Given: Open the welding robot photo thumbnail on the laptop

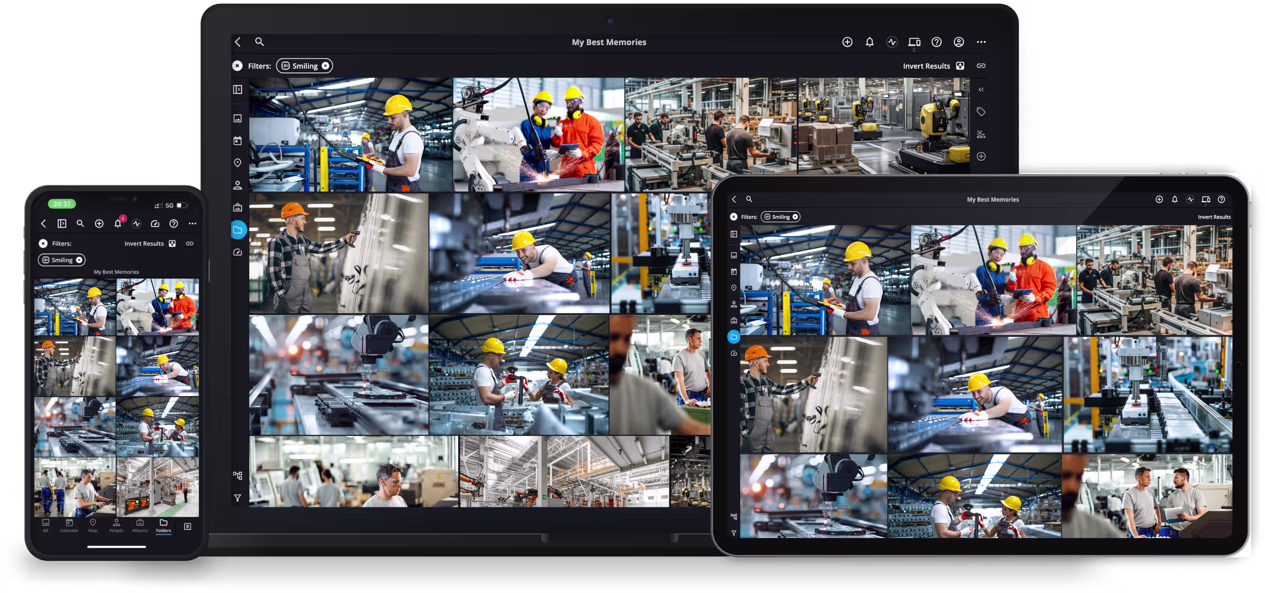Looking at the screenshot, I should pos(538,135).
